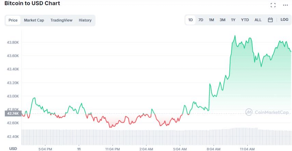Switch to the History tab
The image size is (292, 151).
85,20
